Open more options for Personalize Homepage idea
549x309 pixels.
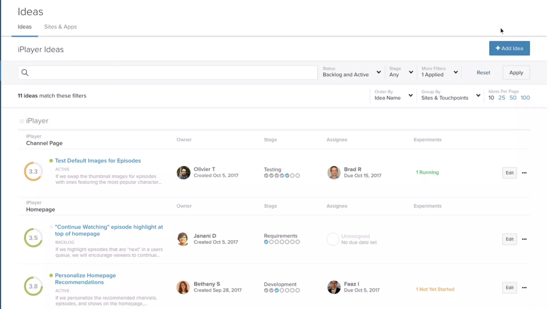524,288
